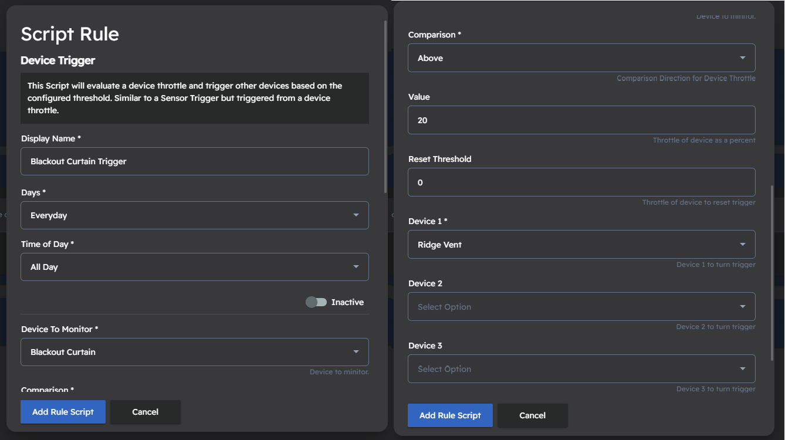Expand the Device 2 dropdown chevron

(743, 306)
